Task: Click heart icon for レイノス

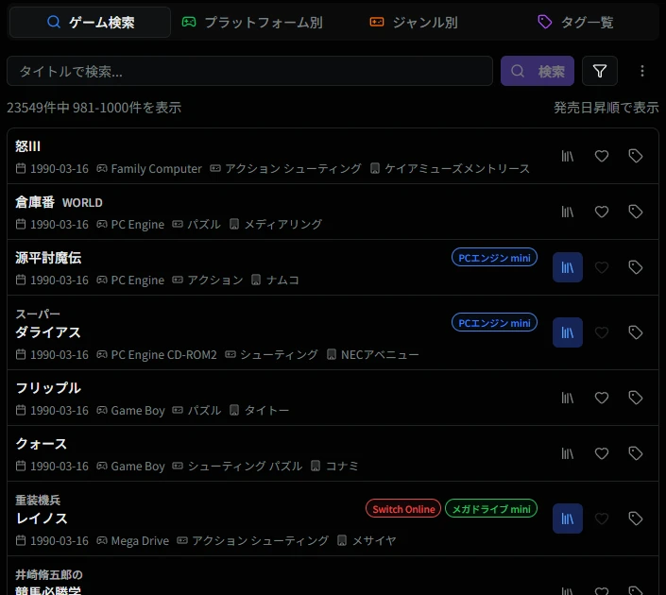Action: (x=602, y=518)
